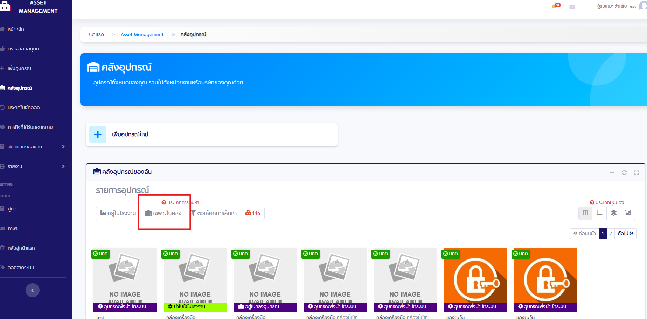Collapse sidebar with round arrow button
Viewport: 647px width, 319px height.
pyautogui.click(x=33, y=290)
